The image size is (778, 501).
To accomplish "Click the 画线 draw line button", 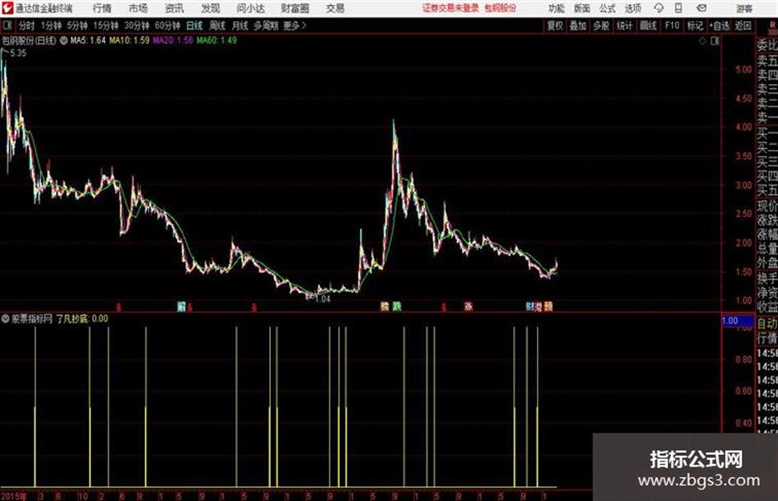I will (x=648, y=26).
